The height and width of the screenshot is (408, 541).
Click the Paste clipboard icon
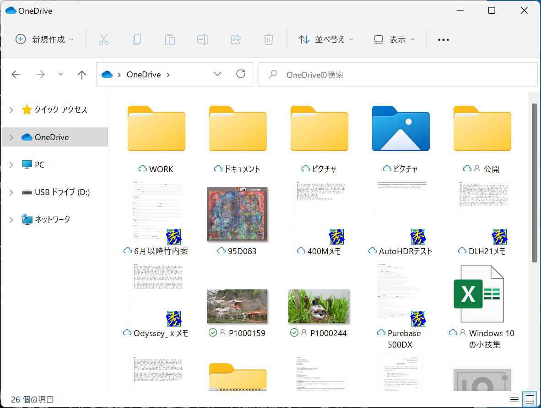click(x=169, y=39)
